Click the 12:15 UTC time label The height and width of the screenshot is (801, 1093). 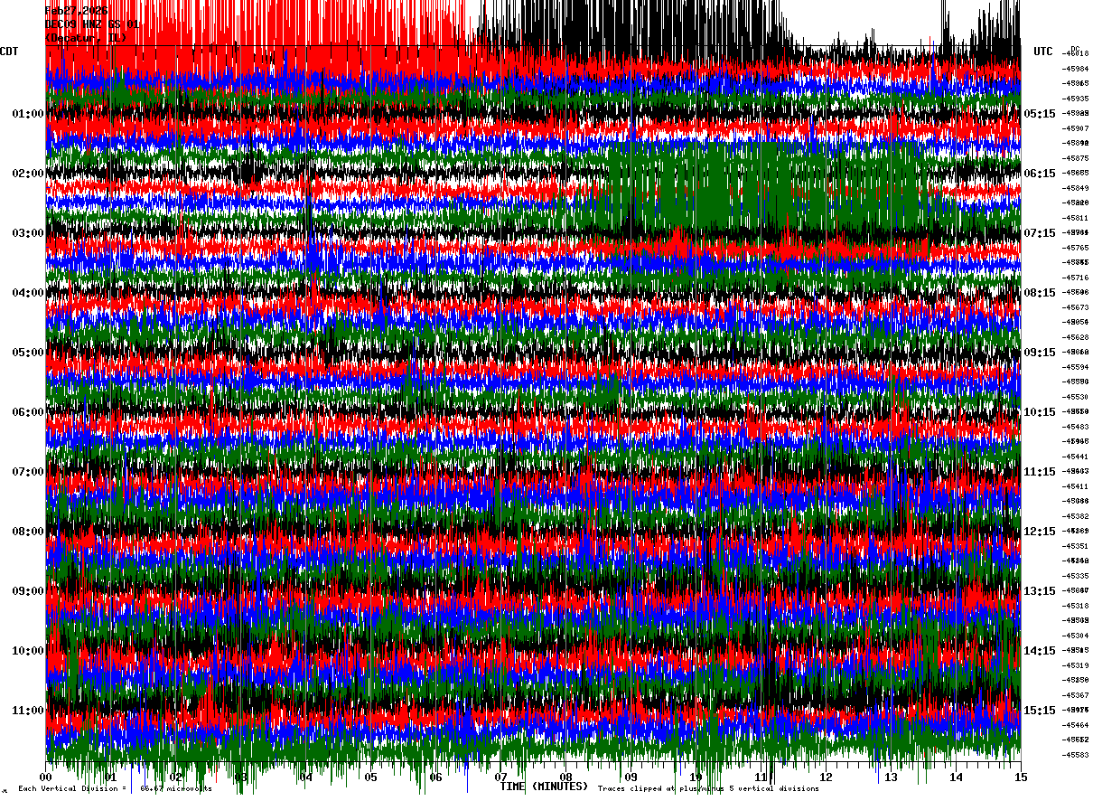(x=1040, y=532)
